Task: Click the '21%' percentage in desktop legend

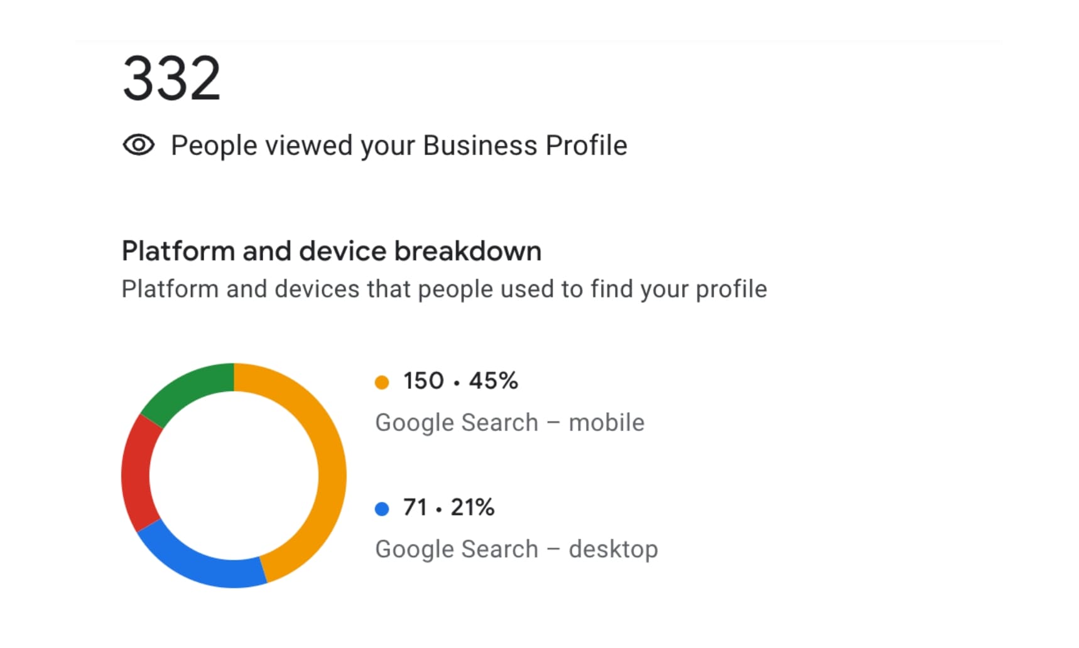Action: click(472, 507)
